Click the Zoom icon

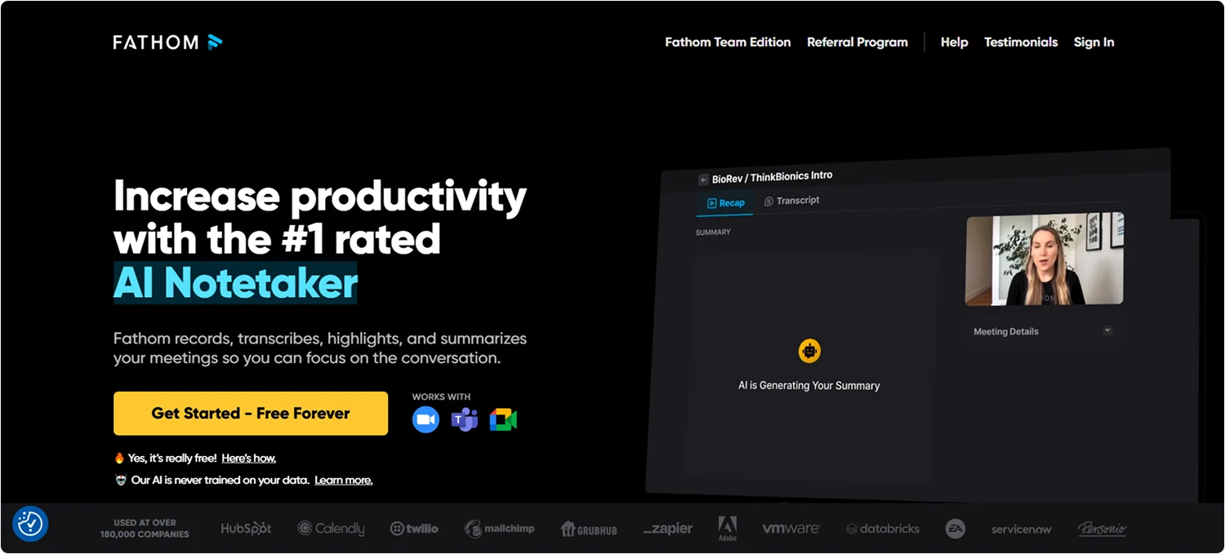[x=425, y=419]
